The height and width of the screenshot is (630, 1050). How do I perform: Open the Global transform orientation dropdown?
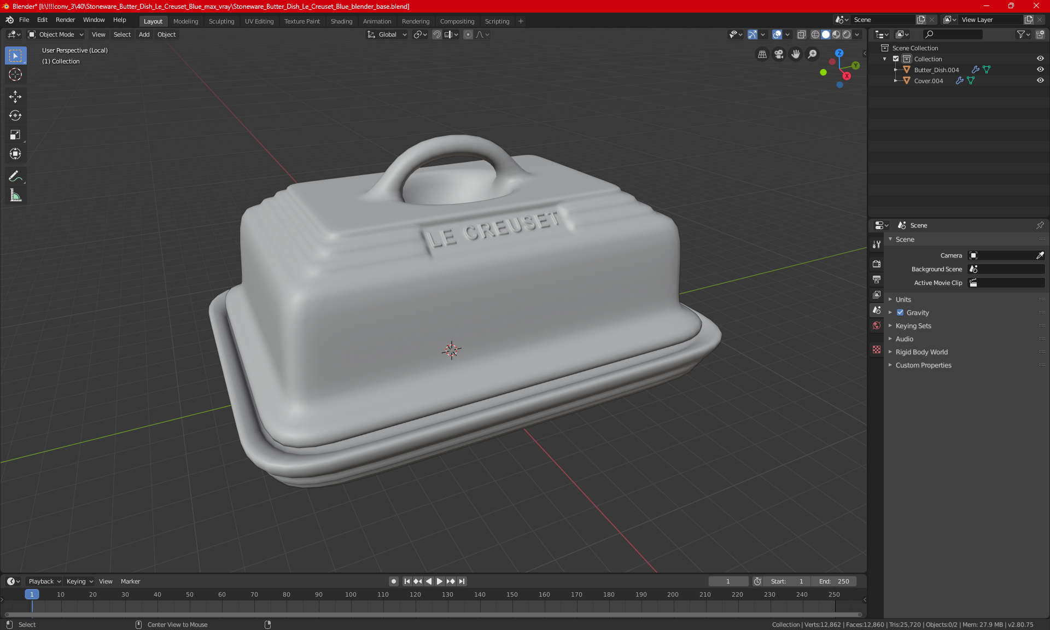[x=387, y=34]
